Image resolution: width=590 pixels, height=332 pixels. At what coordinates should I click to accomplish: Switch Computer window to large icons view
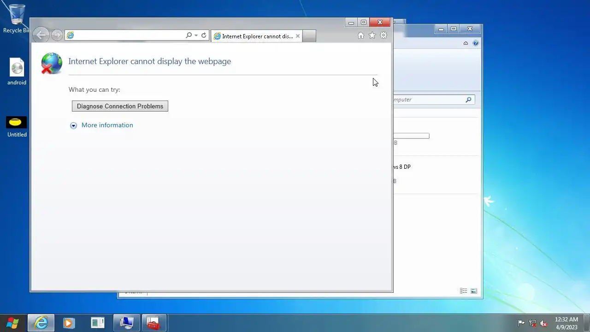474,291
